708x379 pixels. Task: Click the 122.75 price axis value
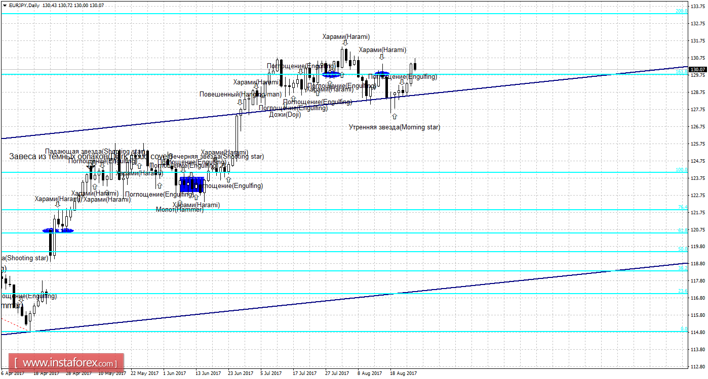pos(698,196)
